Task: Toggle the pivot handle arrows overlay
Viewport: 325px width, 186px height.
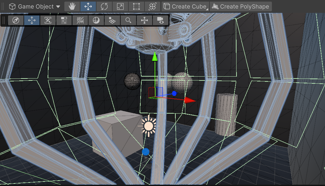Action: click(144, 20)
